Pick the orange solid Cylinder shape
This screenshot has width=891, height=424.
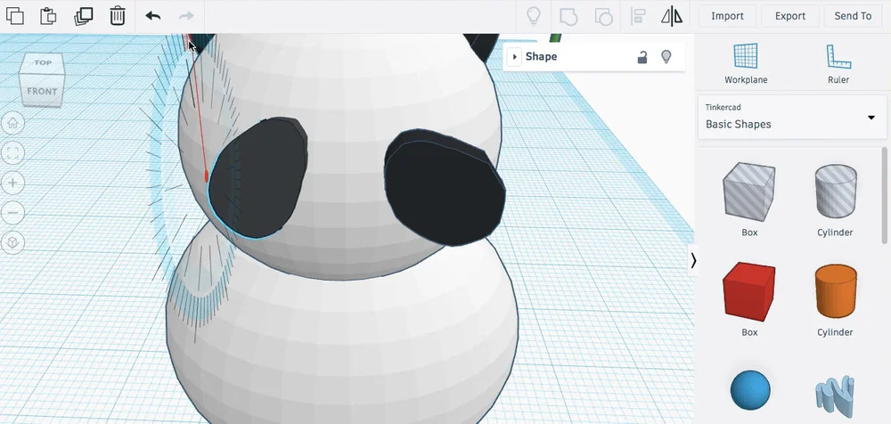coord(836,291)
